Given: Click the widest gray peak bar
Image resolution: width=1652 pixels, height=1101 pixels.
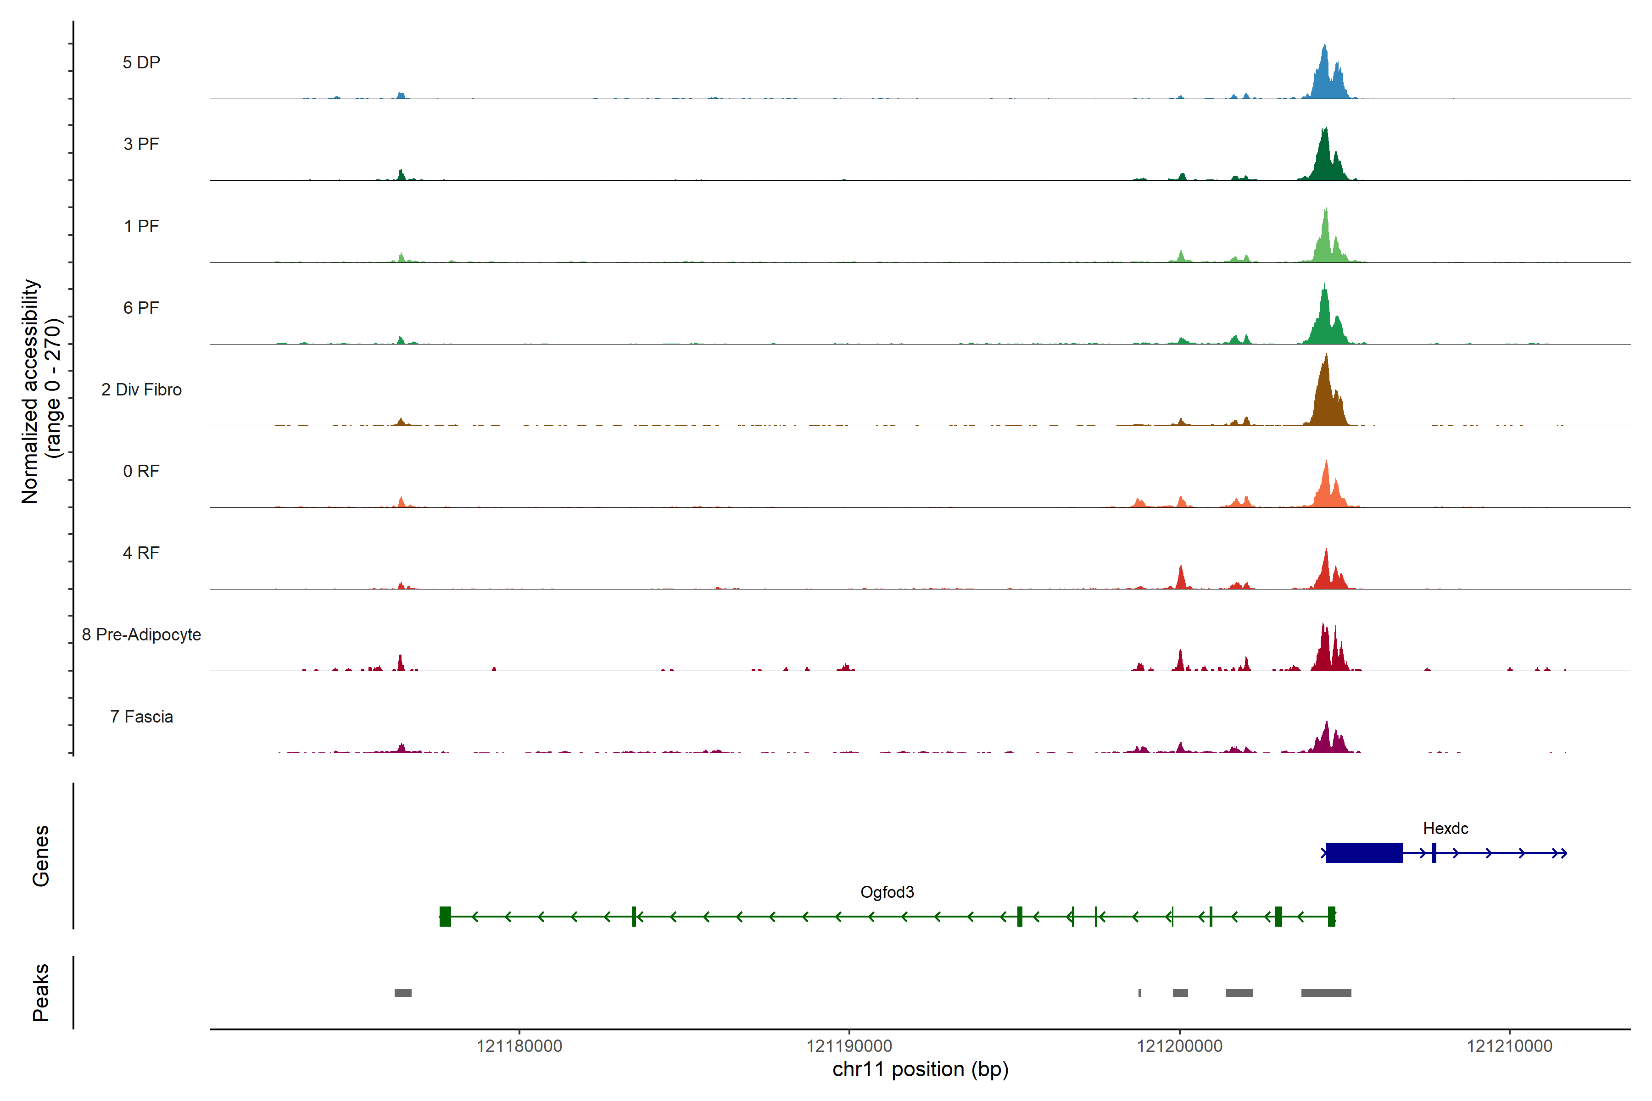Looking at the screenshot, I should click(x=1326, y=993).
